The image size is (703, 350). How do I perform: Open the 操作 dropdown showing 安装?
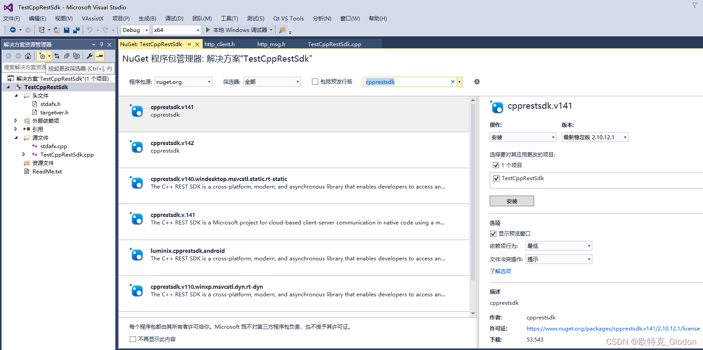point(523,137)
